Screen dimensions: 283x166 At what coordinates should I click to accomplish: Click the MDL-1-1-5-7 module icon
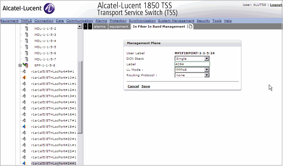pyautogui.click(x=26, y=59)
